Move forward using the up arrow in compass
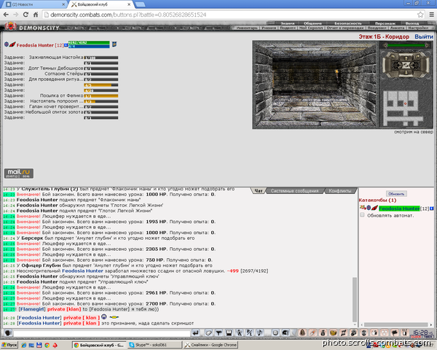Image resolution: width=437 pixels, height=350 pixels. (406, 58)
